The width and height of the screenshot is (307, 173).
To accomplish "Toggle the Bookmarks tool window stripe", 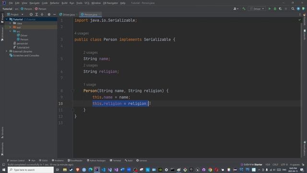I will coord(2,149).
